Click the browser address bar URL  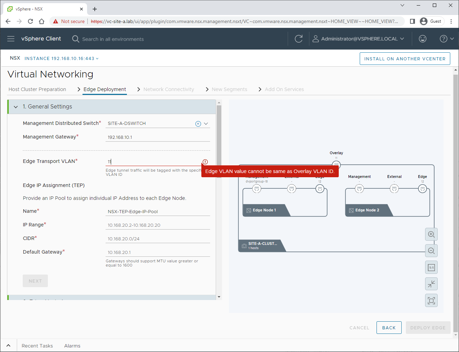(x=244, y=21)
